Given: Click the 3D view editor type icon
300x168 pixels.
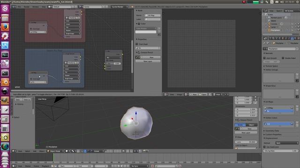Looking at the screenshot, I should (14, 151).
